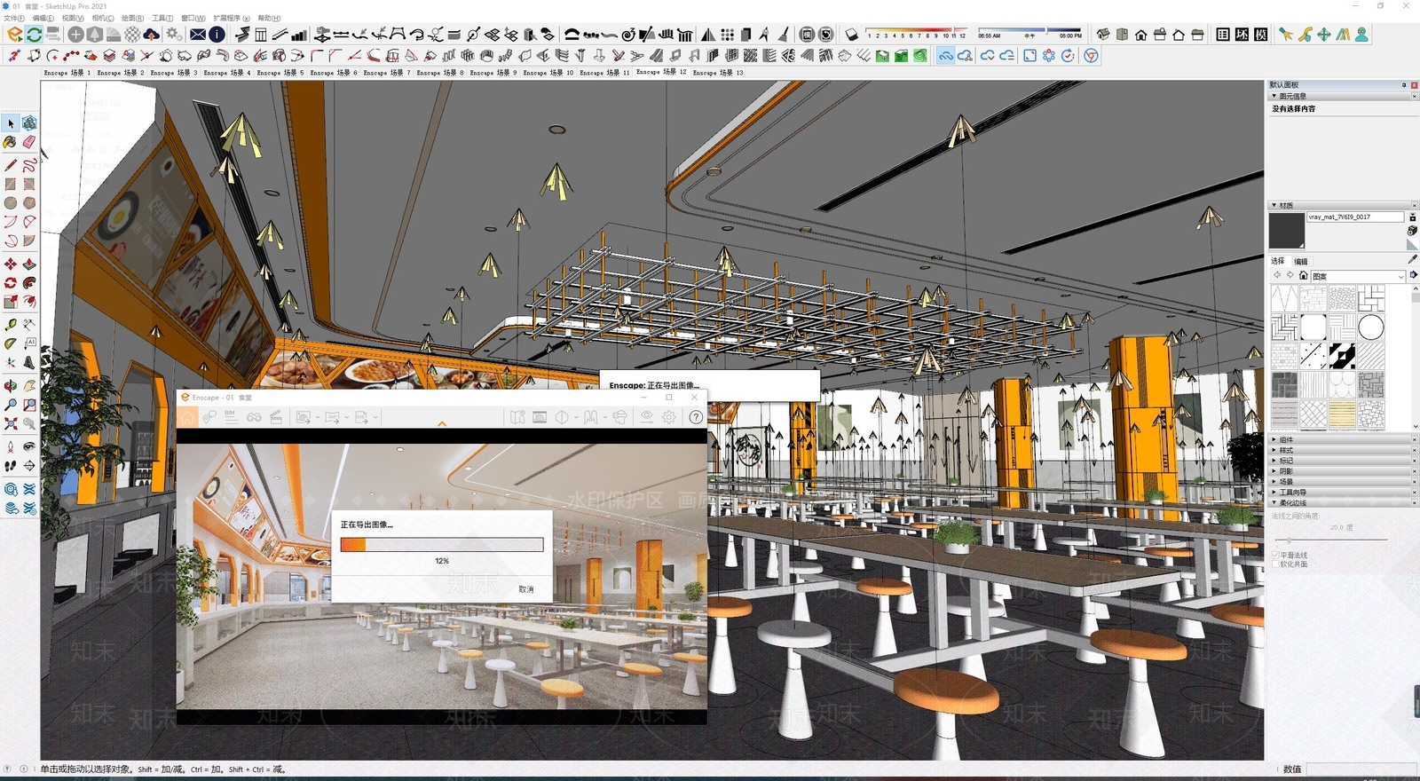Viewport: 1420px width, 781px height.
Task: Activate the Walk footprints tool
Action: (x=11, y=466)
